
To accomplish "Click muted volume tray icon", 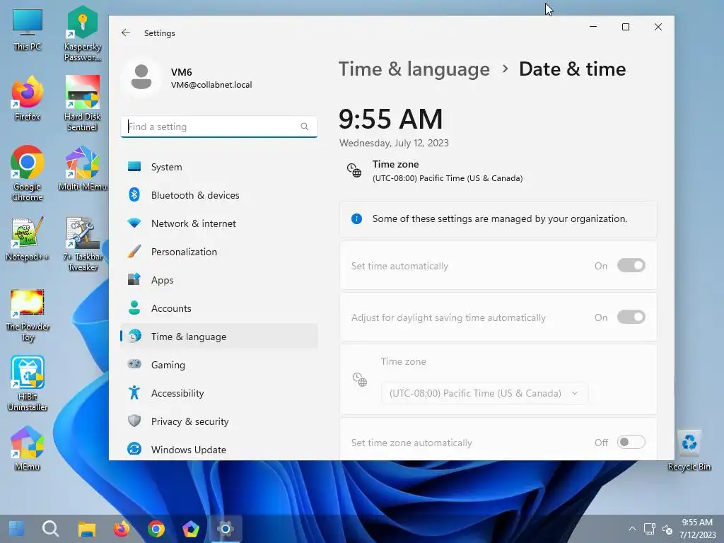I will pyautogui.click(x=667, y=529).
